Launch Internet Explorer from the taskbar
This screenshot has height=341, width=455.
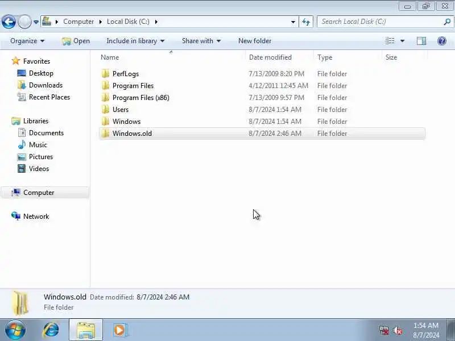(51, 330)
